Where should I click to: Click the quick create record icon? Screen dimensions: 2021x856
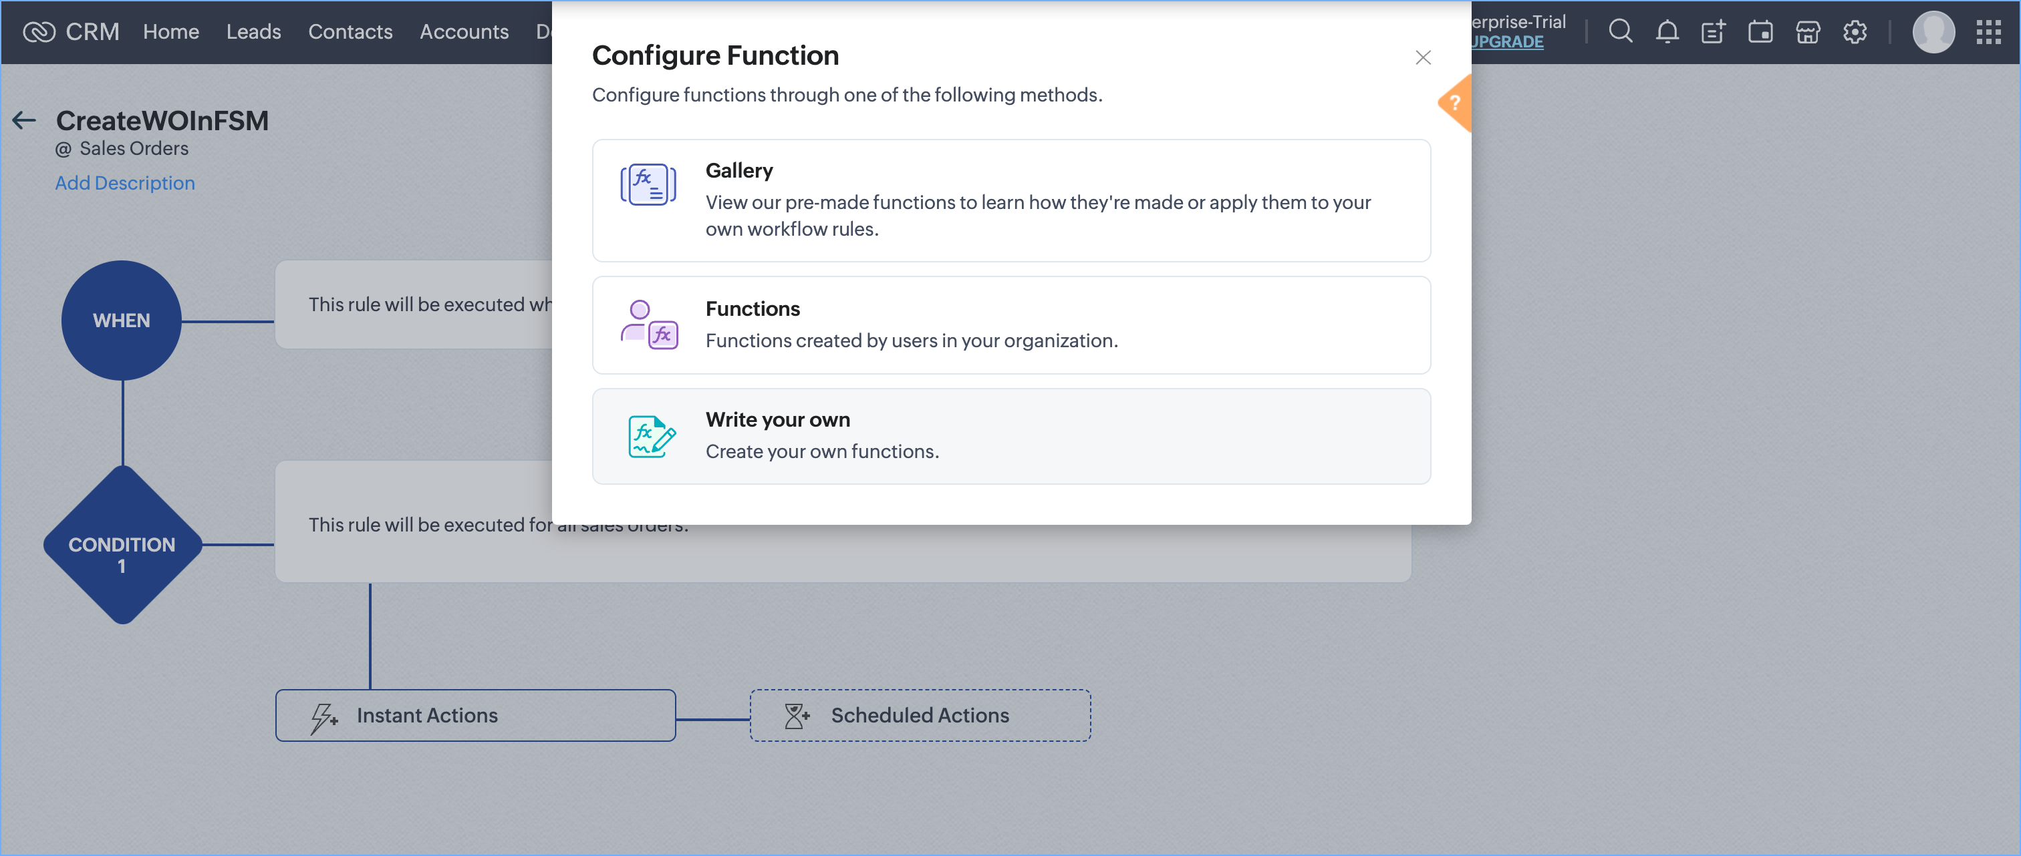pos(1714,32)
